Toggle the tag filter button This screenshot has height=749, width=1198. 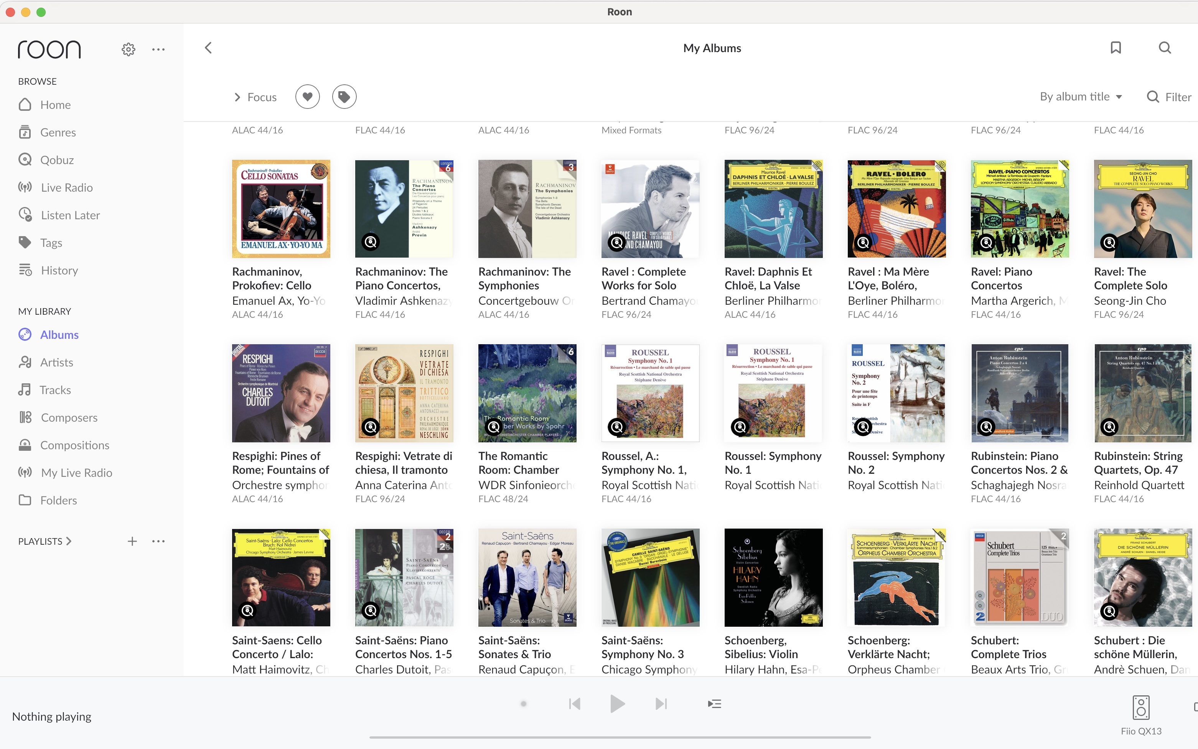[x=344, y=97]
